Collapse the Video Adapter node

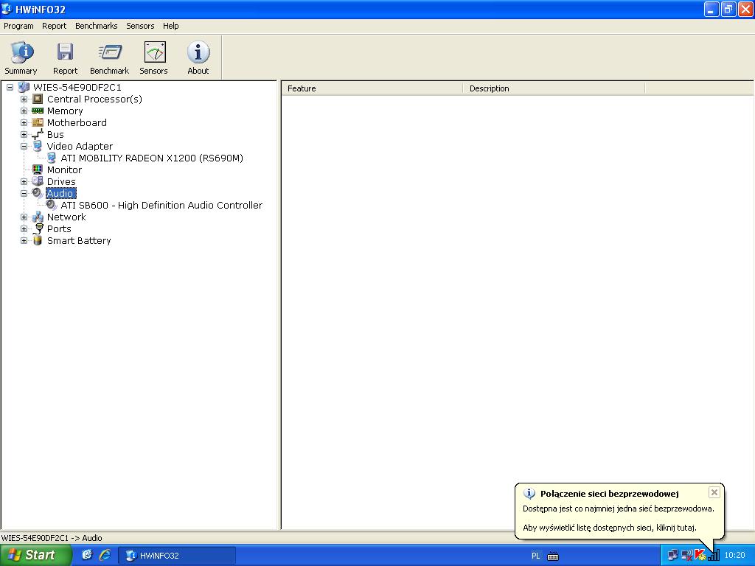pos(24,147)
